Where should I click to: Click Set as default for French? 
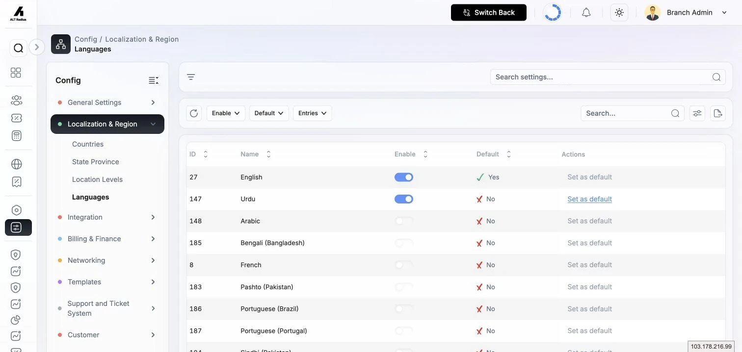[590, 265]
